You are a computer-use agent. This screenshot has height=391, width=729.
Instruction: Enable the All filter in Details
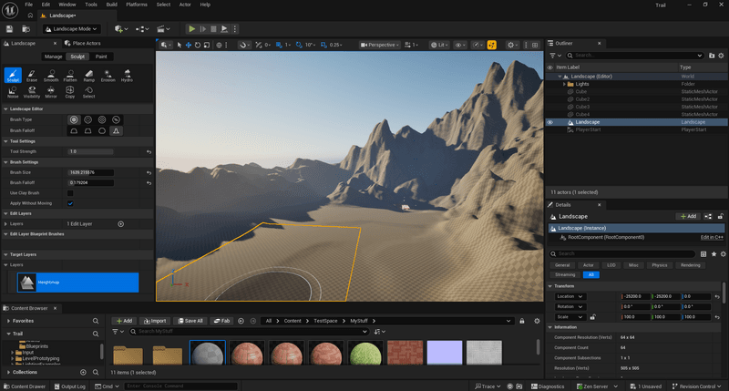tap(590, 274)
